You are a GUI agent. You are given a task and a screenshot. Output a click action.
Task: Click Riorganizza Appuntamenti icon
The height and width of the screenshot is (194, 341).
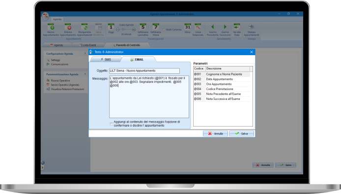(85, 27)
